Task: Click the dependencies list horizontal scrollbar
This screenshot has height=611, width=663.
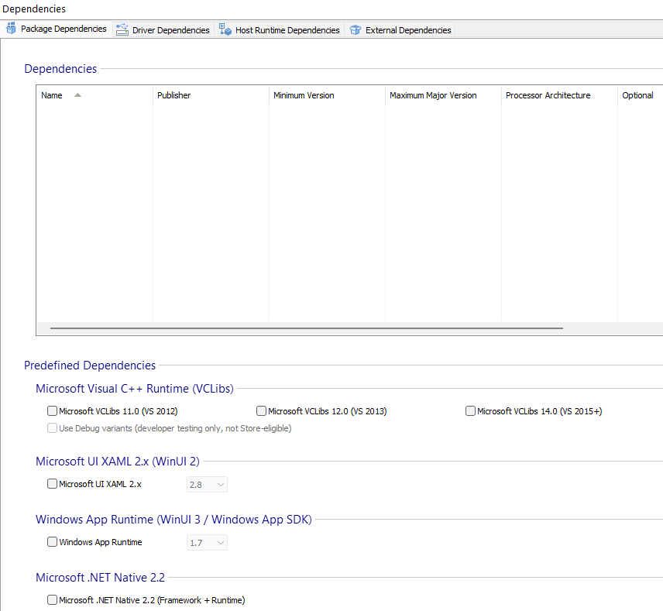Action: pyautogui.click(x=307, y=328)
